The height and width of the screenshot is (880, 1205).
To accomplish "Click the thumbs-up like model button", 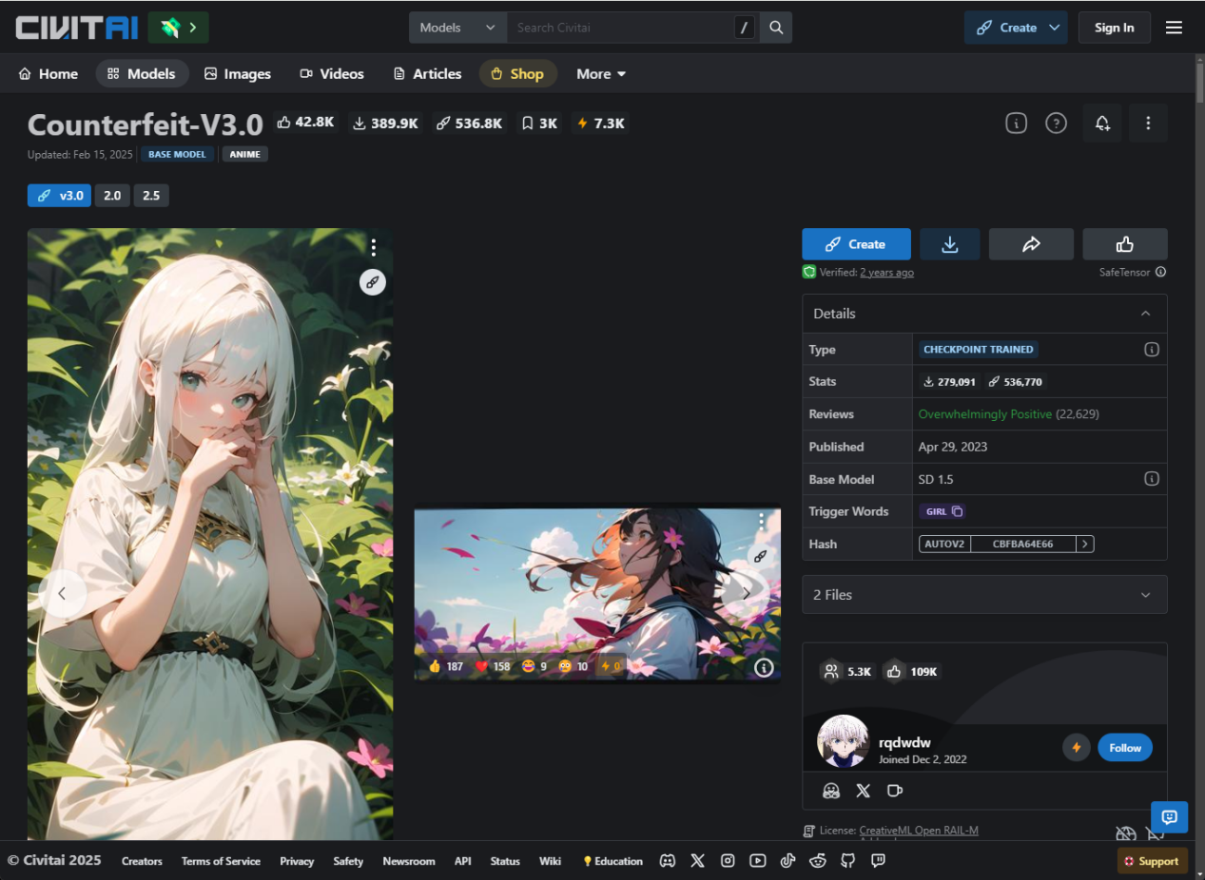I will [x=1124, y=244].
